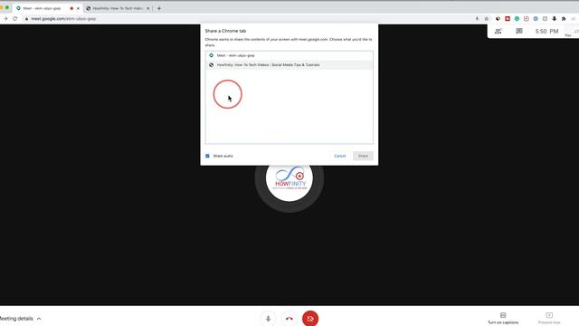Click the red square extension icon

pyautogui.click(x=508, y=18)
